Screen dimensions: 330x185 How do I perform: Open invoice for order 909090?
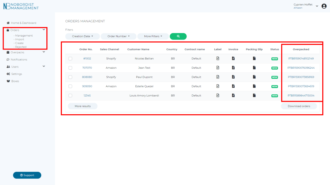[x=233, y=86]
